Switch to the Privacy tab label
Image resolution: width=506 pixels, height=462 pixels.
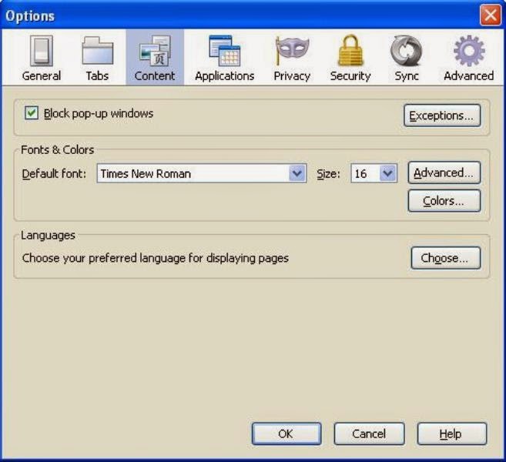[292, 76]
